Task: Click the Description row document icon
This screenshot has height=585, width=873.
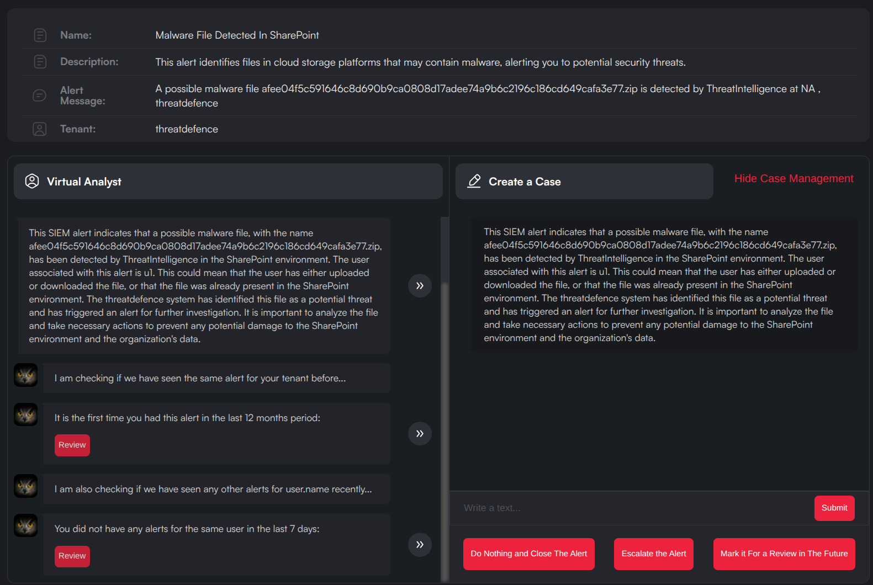Action: (40, 62)
